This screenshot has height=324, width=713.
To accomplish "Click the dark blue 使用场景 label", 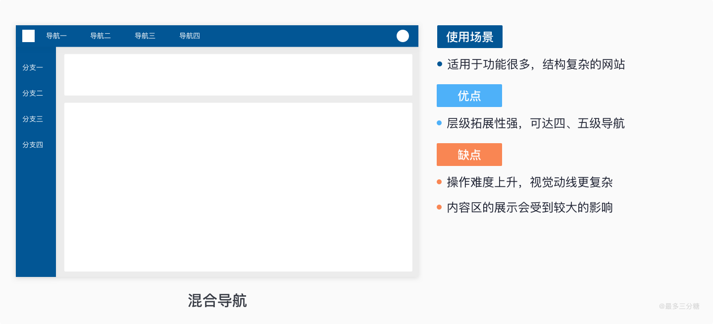I will (x=469, y=37).
